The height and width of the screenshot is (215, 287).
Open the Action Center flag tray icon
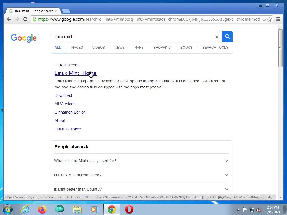click(245, 209)
